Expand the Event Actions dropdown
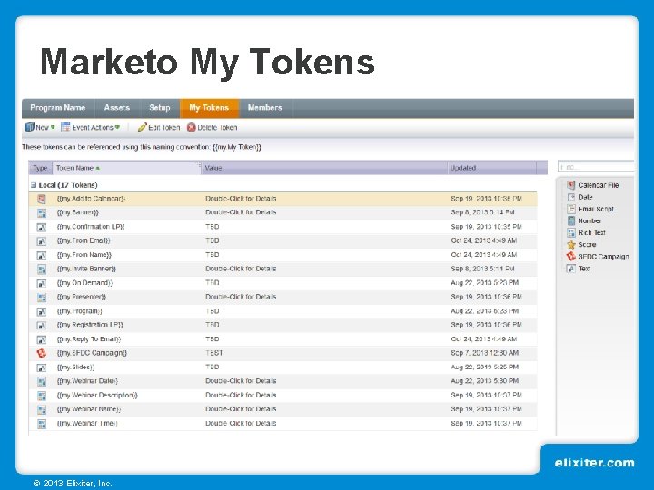This screenshot has width=654, height=490. coord(91,128)
